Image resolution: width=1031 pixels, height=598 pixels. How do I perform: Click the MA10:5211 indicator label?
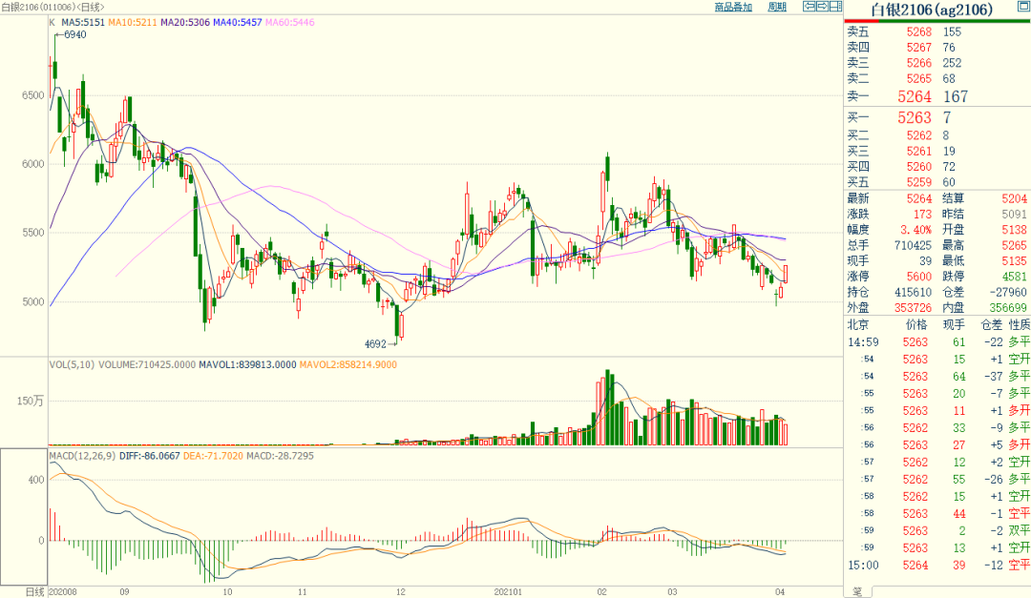[x=132, y=22]
